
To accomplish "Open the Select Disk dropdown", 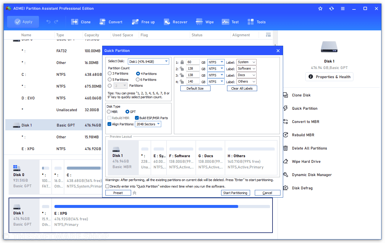I will [148, 62].
